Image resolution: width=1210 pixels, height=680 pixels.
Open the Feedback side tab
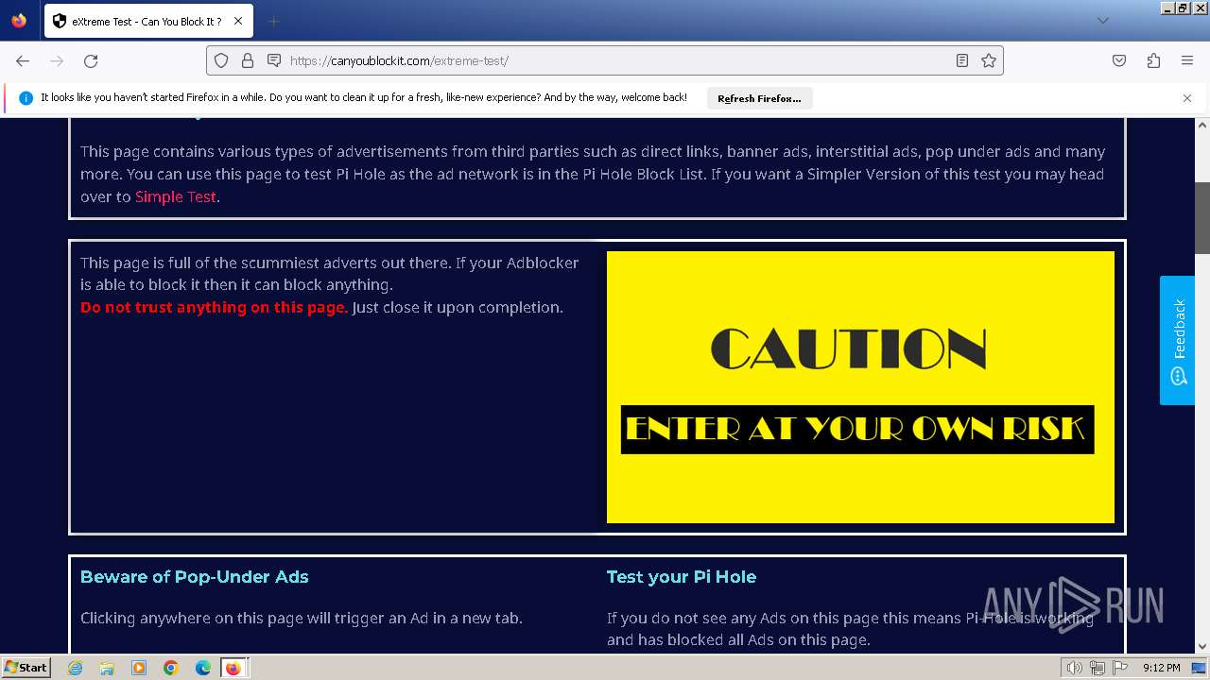tap(1178, 340)
